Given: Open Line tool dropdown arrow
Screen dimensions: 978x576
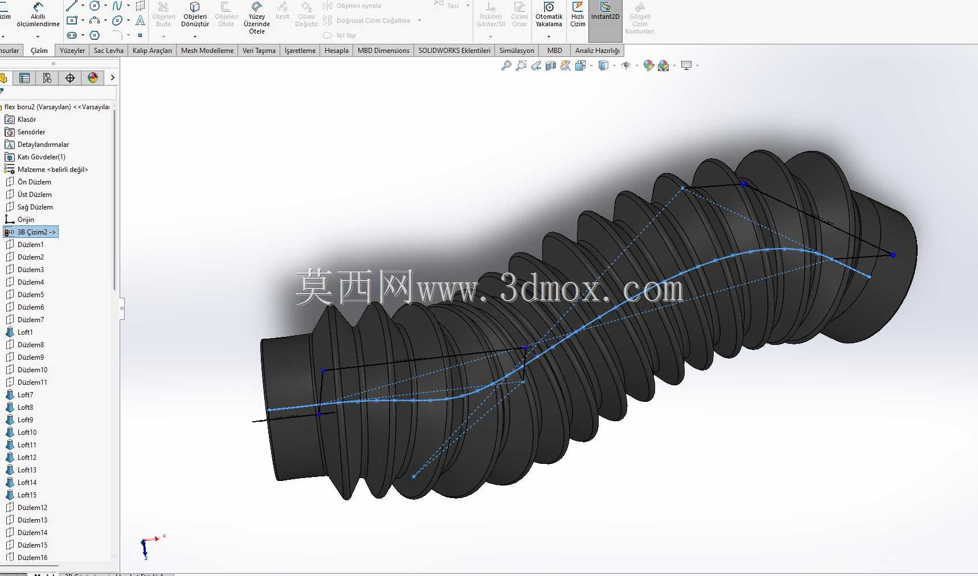Looking at the screenshot, I should pyautogui.click(x=83, y=6).
